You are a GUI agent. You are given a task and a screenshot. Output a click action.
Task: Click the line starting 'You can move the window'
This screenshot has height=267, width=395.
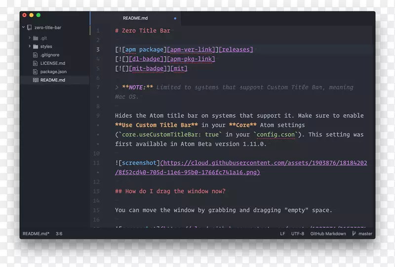(224, 210)
